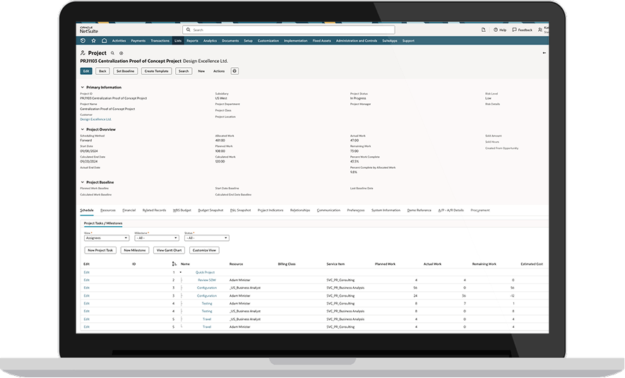Screen dimensions: 625x378
Task: Open the SuiteApps menu
Action: (x=389, y=41)
